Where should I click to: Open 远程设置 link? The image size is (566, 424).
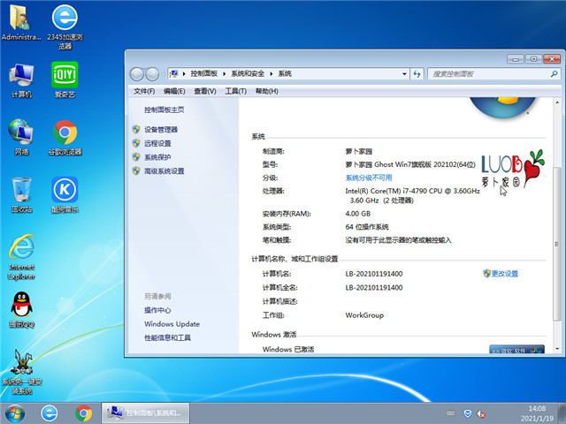(157, 143)
